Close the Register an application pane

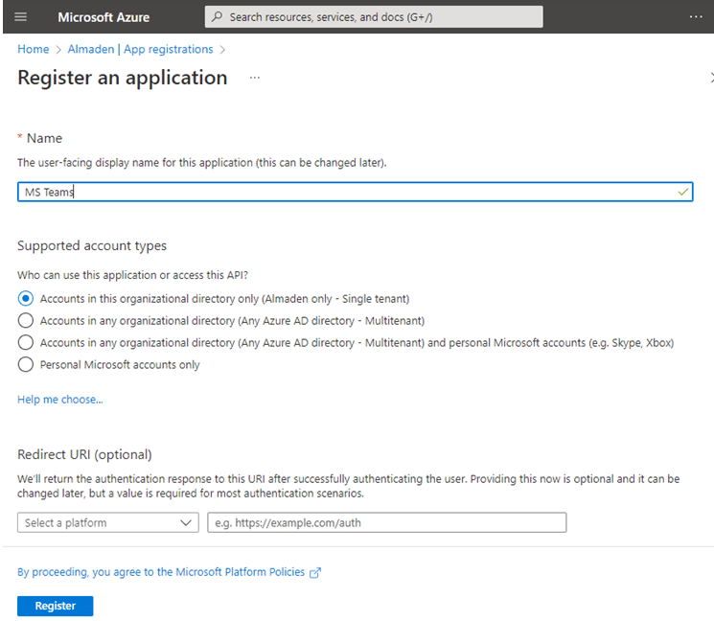[710, 78]
